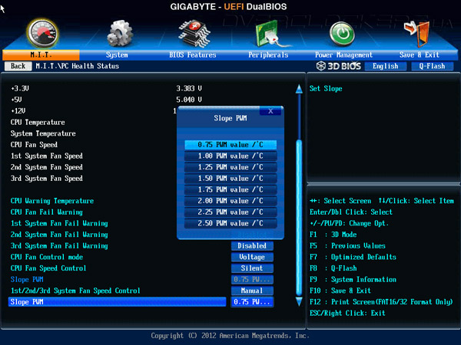Choose 2.50 PWM value /°C option
The image size is (461, 345).
coord(230,223)
